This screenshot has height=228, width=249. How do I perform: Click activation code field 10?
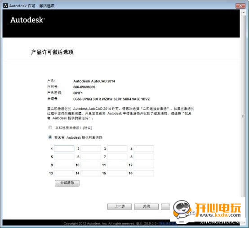[x=91, y=165]
